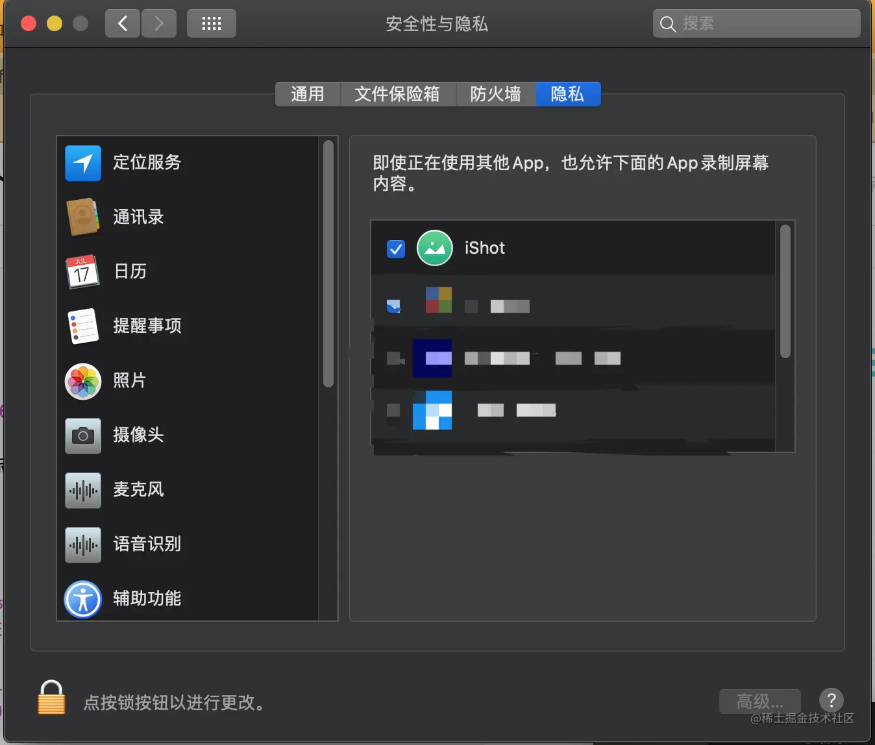The height and width of the screenshot is (745, 875).
Task: Go forward with the right arrow button
Action: pos(159,24)
